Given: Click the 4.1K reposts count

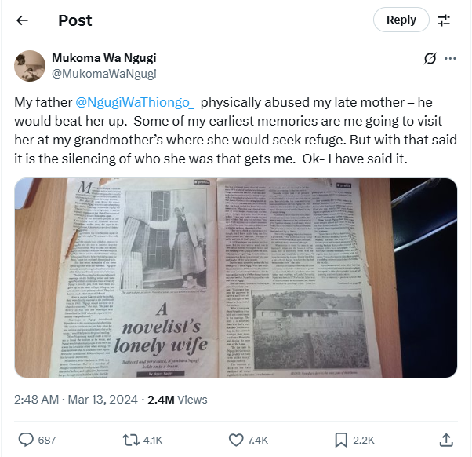Looking at the screenshot, I should (x=153, y=440).
